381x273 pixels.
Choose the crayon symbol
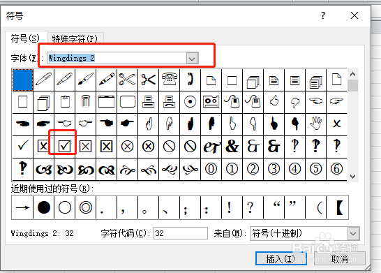[x=107, y=80]
